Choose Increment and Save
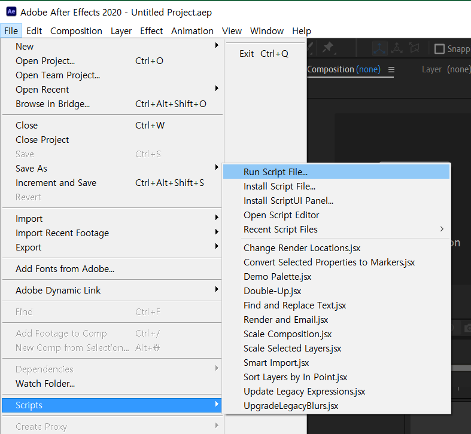The image size is (471, 434). click(112, 183)
